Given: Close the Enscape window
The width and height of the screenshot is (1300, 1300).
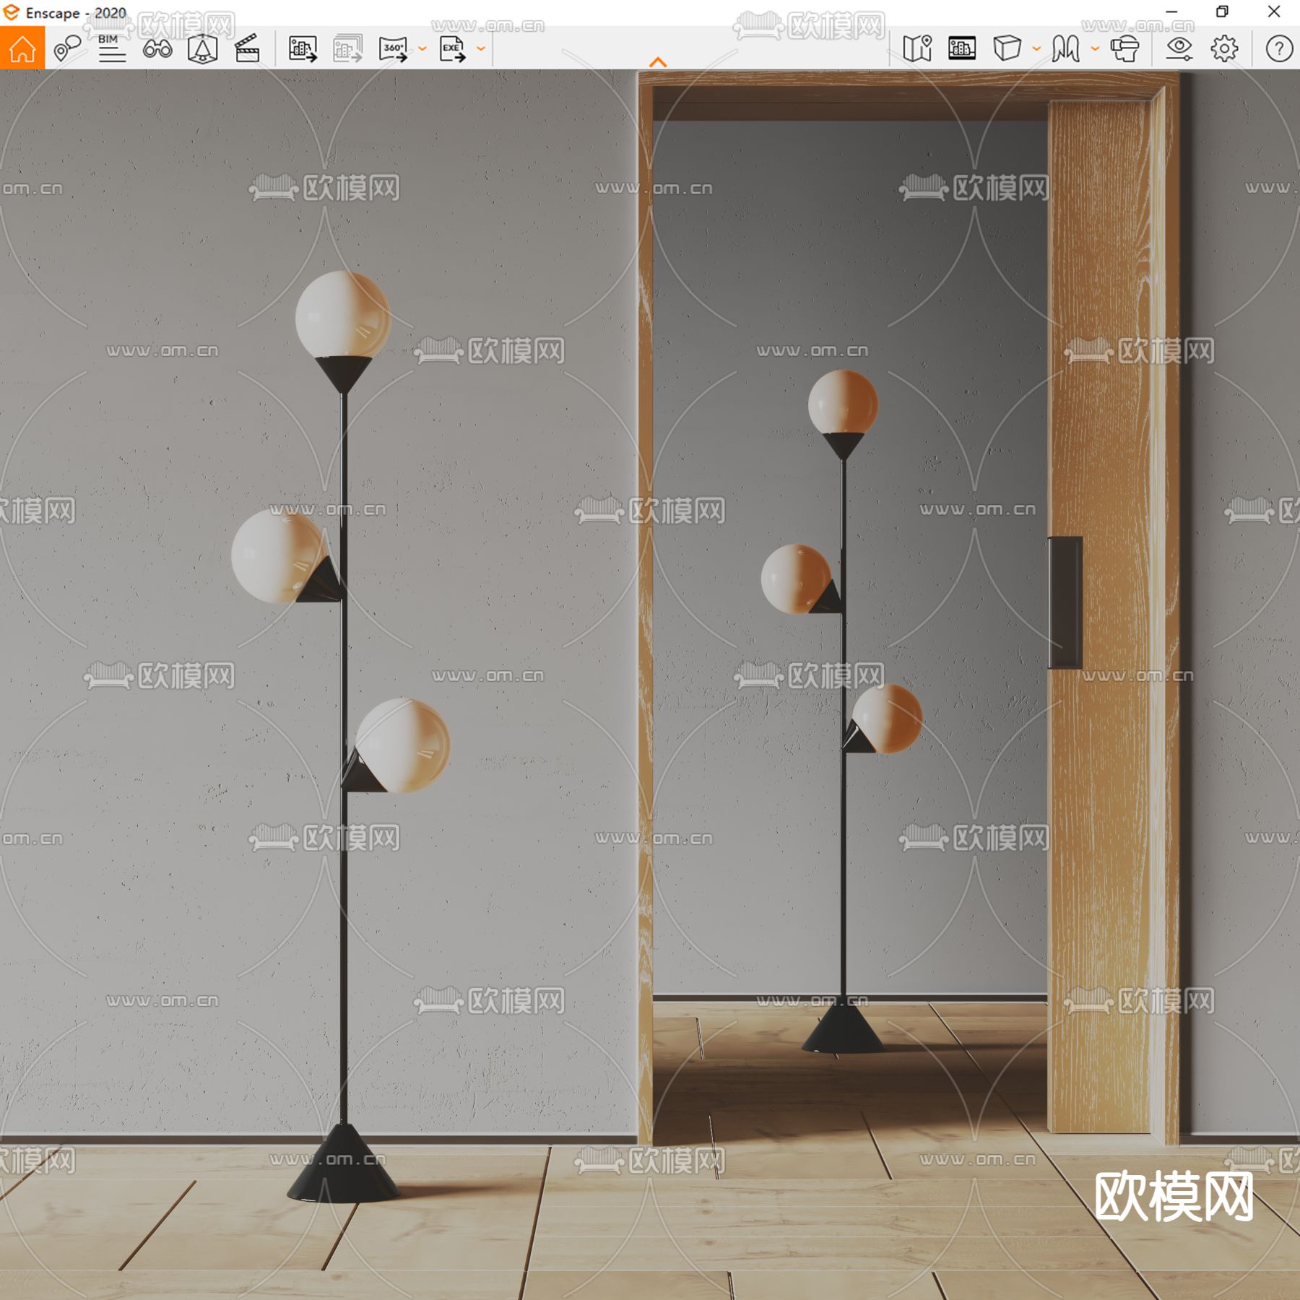Looking at the screenshot, I should (x=1274, y=12).
